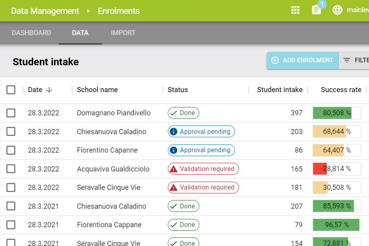Tick the Seravalle Cinque Vie 2022 checkbox
369x246 pixels.
[11, 187]
